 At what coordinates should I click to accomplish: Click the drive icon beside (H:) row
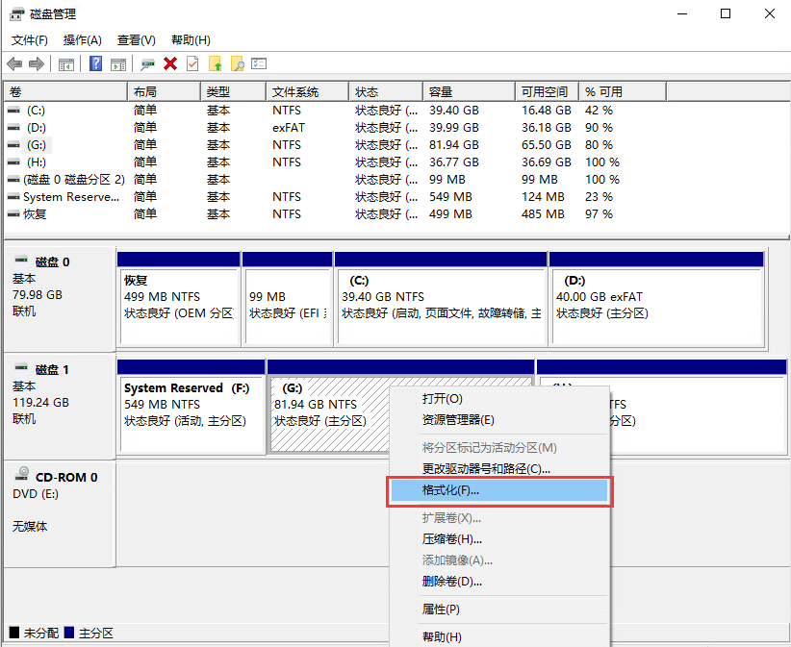pyautogui.click(x=13, y=162)
